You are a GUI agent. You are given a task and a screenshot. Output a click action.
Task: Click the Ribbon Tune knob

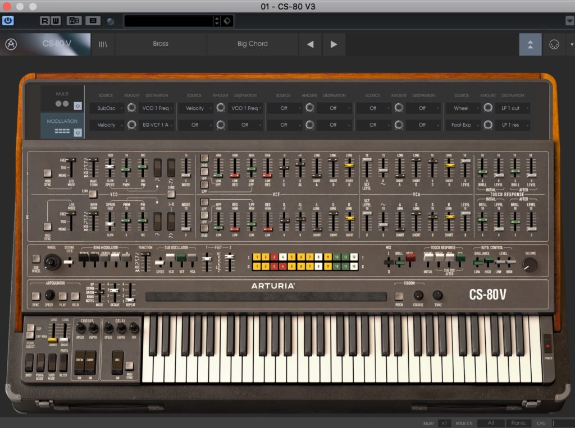[437, 296]
